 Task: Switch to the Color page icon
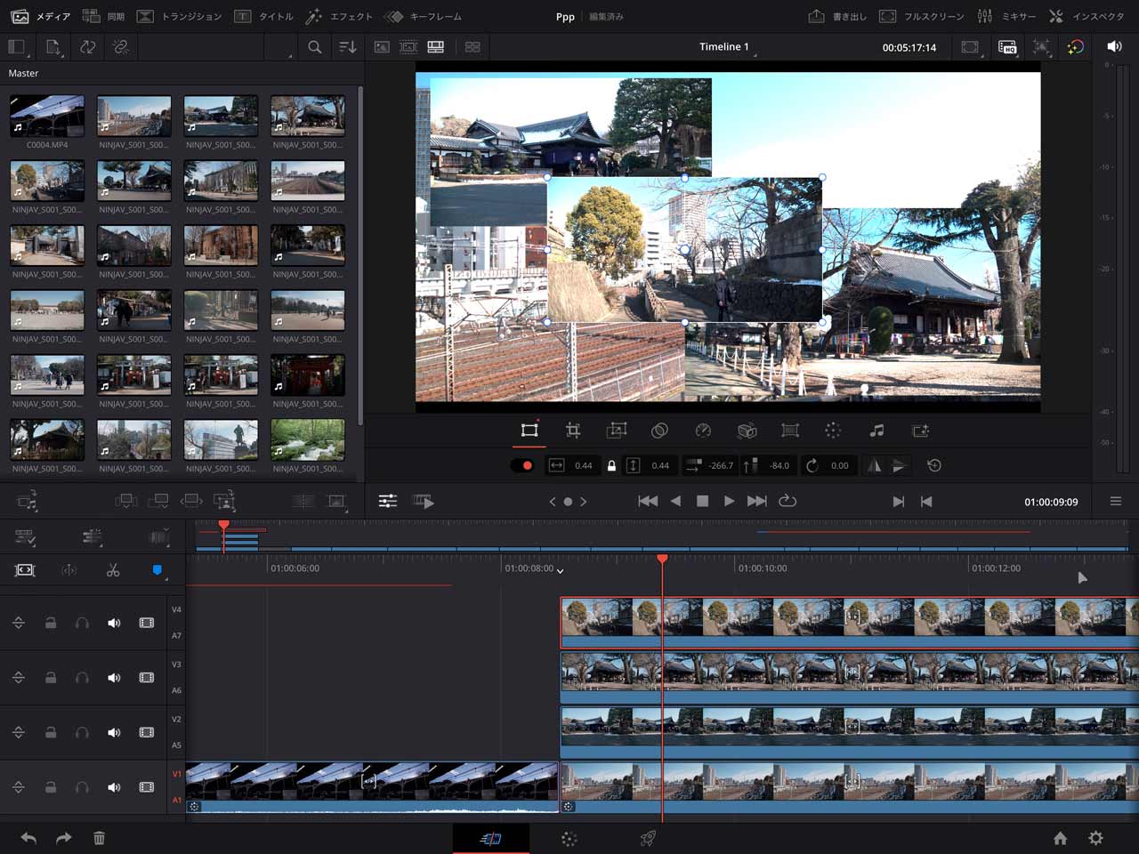[x=569, y=839]
